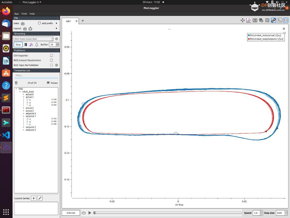Image resolution: width=290 pixels, height=218 pixels.
Task: Click the playback time slider handle
Action: point(95,213)
